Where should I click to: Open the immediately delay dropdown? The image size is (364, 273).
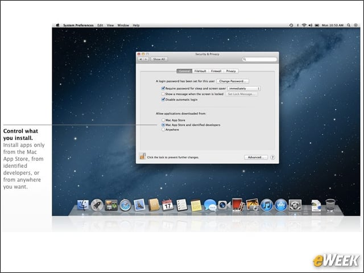(x=244, y=89)
